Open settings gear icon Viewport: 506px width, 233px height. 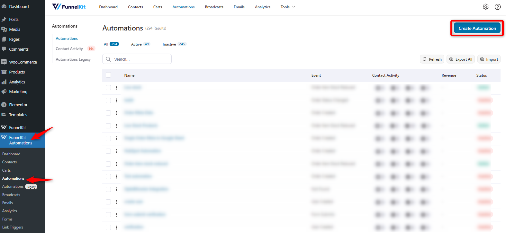tap(485, 7)
